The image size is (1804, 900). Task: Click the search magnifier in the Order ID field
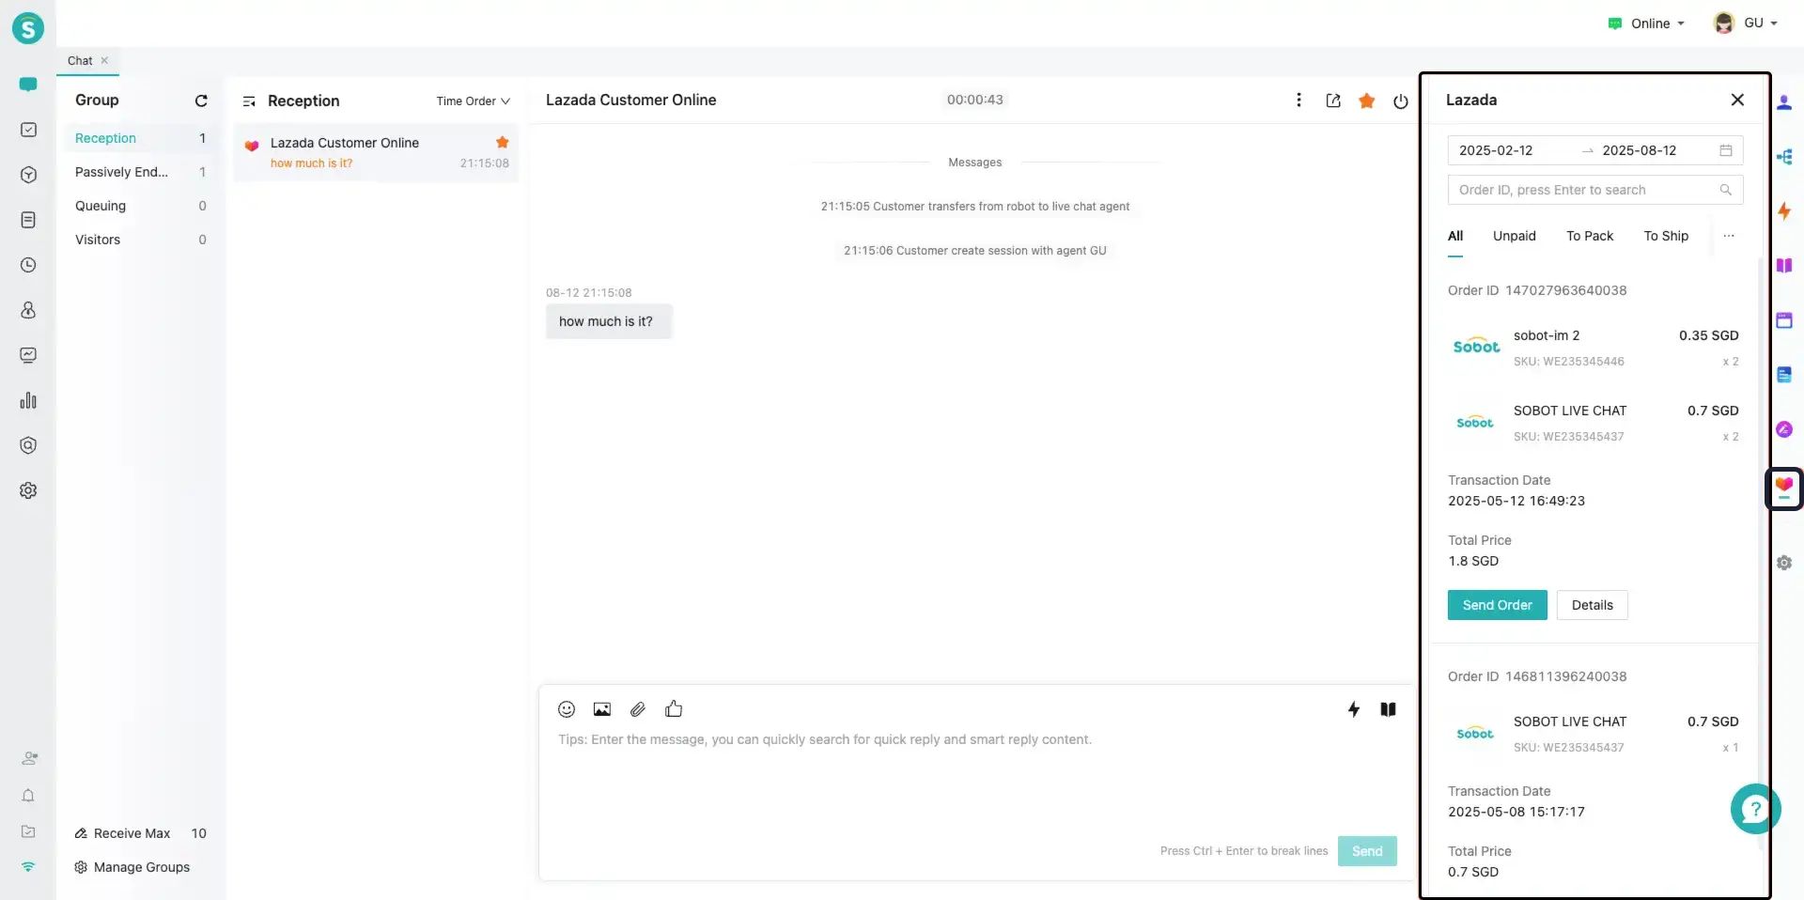coord(1726,190)
